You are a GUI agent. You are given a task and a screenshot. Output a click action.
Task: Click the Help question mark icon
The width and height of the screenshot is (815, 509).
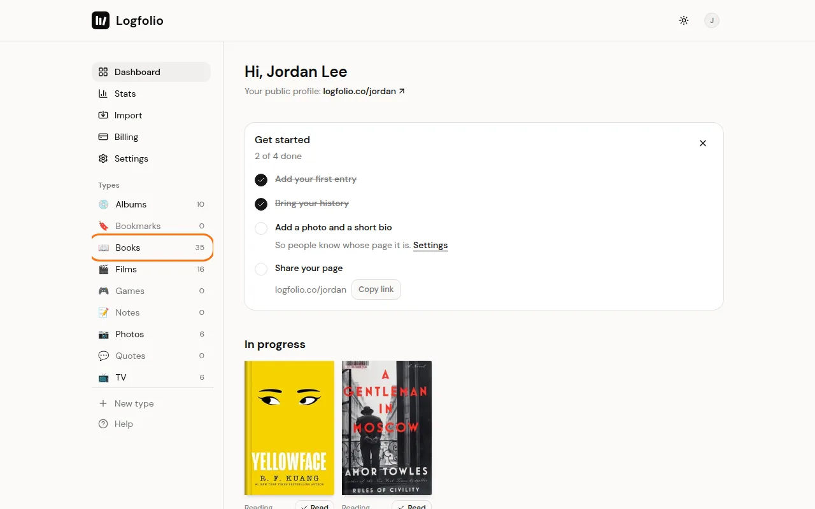pos(103,424)
